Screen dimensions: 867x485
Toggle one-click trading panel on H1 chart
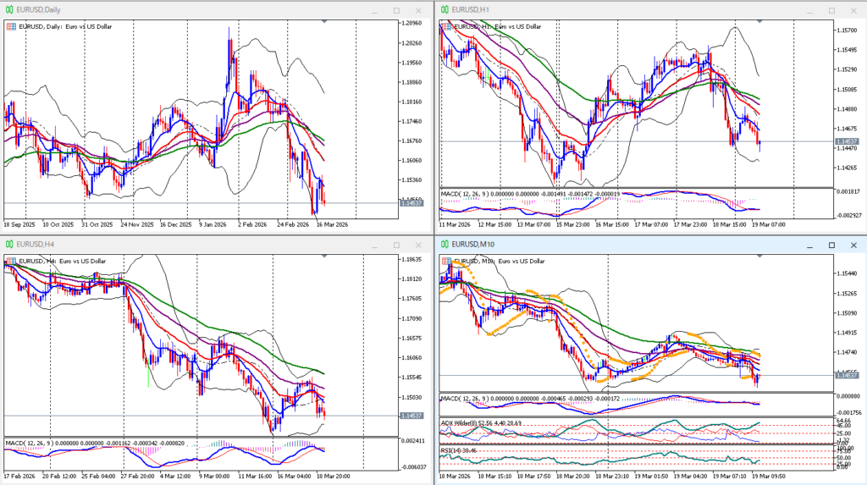coord(446,26)
